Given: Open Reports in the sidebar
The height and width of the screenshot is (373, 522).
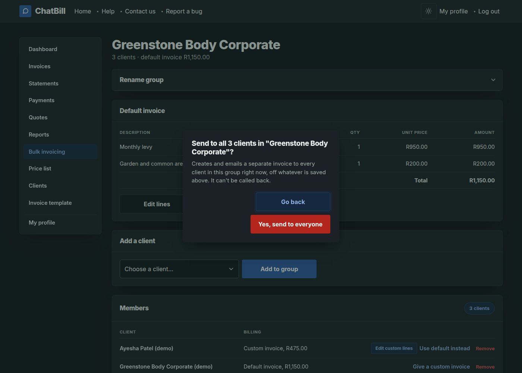Looking at the screenshot, I should [x=60, y=135].
